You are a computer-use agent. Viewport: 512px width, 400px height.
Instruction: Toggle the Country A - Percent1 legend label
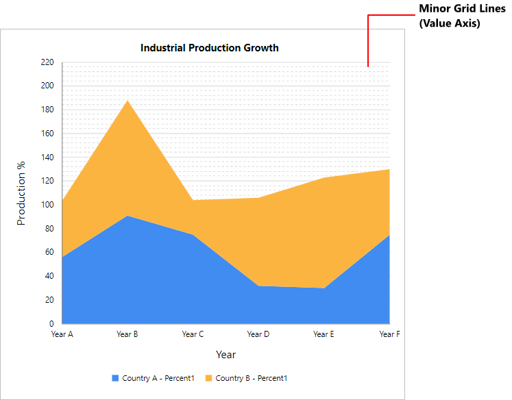158,378
